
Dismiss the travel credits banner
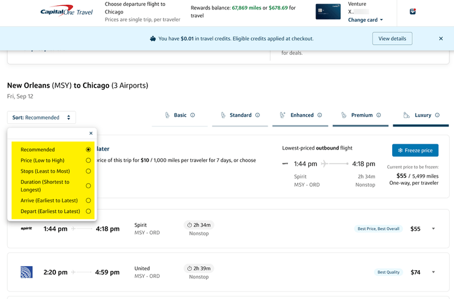[x=440, y=38]
